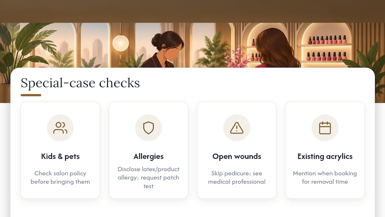
Task: Click the warning triangle icon above Open wounds
Action: click(237, 128)
